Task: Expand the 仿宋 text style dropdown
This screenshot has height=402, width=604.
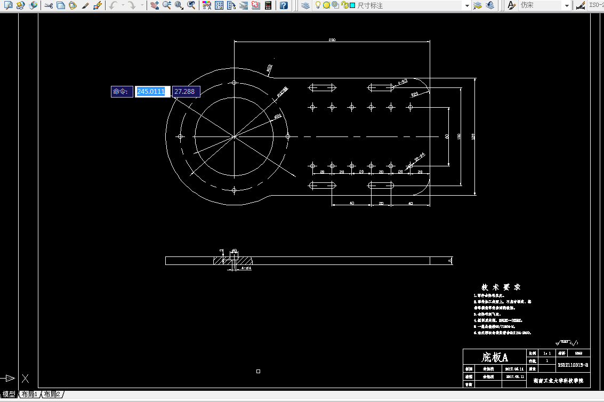Action: click(x=567, y=5)
